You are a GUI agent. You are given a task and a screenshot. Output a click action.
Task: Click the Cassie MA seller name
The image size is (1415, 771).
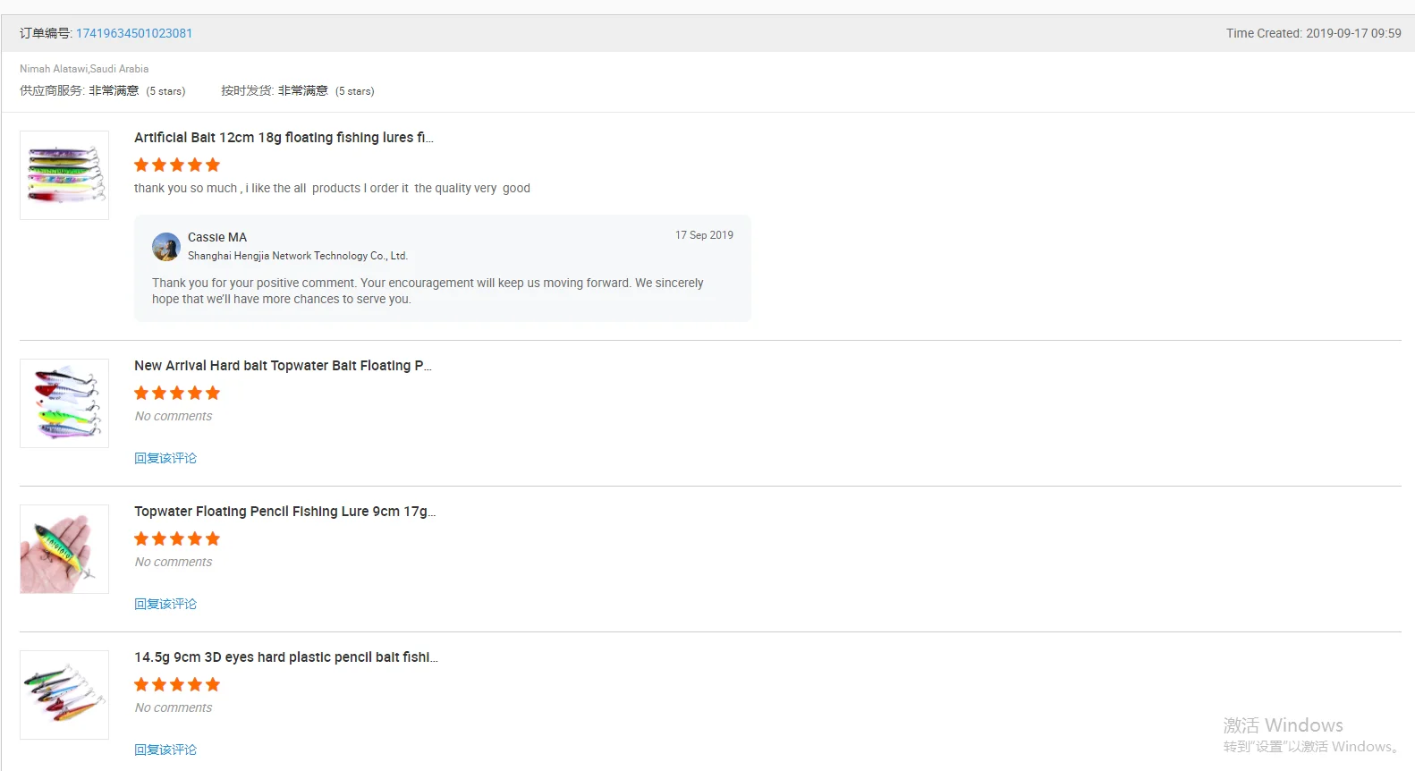coord(217,237)
